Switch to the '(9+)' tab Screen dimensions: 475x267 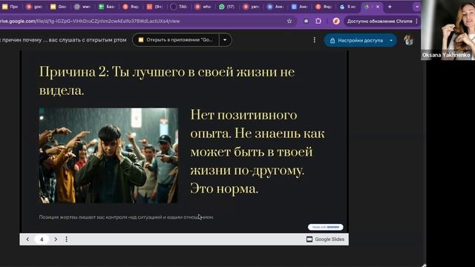click(154, 7)
